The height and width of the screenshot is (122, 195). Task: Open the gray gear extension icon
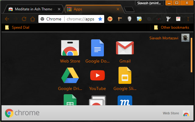click(149, 19)
